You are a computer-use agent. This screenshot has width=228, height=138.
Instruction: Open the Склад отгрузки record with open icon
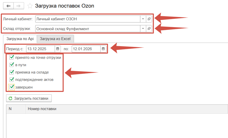point(149,29)
